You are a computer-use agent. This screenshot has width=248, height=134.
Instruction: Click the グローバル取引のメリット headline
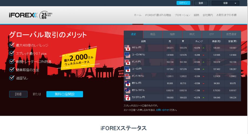point(48,35)
